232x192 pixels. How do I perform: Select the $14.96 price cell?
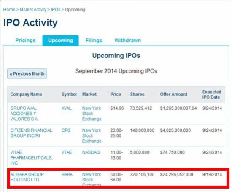tap(117, 108)
